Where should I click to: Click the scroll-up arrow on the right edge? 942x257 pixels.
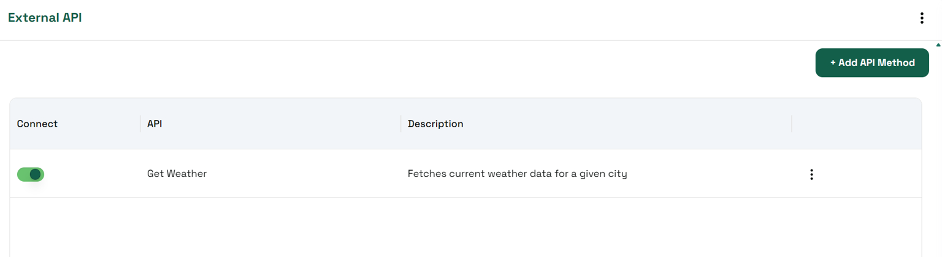[938, 45]
